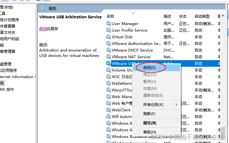Viewport: 229px width, 143px height.
Task: Choose 帮助(H) in the context menu
Action: [x=157, y=132]
